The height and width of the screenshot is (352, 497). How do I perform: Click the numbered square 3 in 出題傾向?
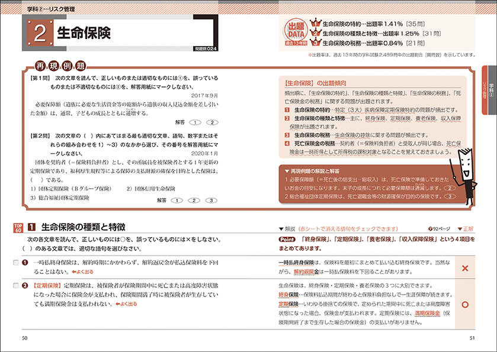point(287,135)
